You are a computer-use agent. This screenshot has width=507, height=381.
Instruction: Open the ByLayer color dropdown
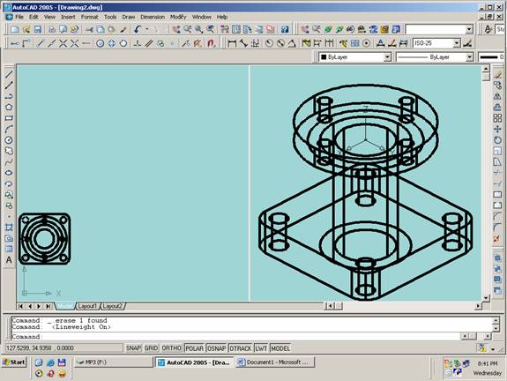point(387,57)
